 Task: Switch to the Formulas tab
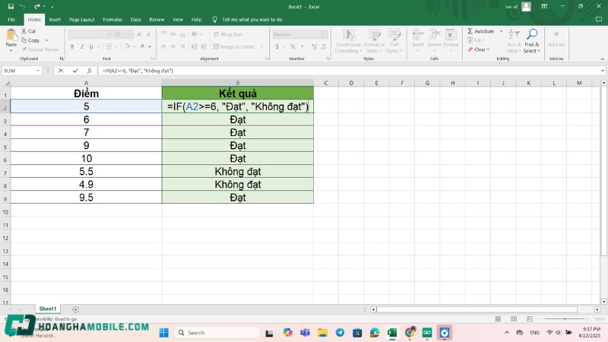click(112, 20)
